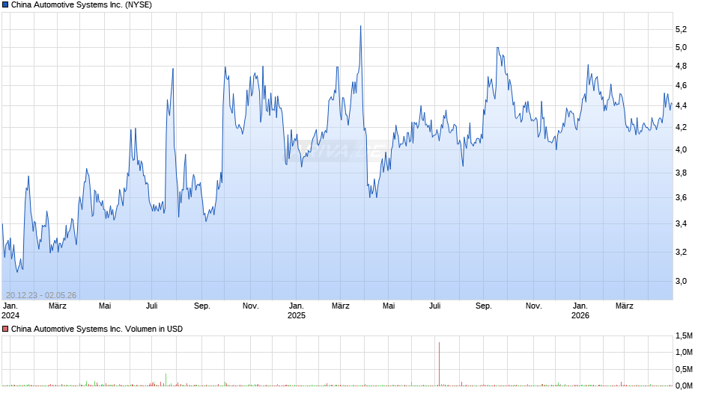Click the price axis label 3,6

tap(681, 197)
